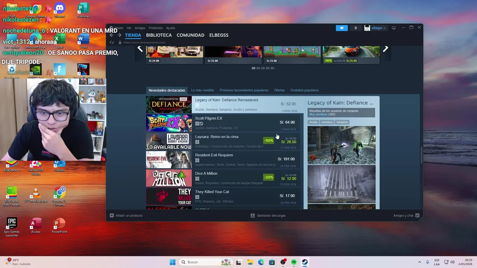Select the first carousel page dot
477x268 pixels.
pos(253,68)
